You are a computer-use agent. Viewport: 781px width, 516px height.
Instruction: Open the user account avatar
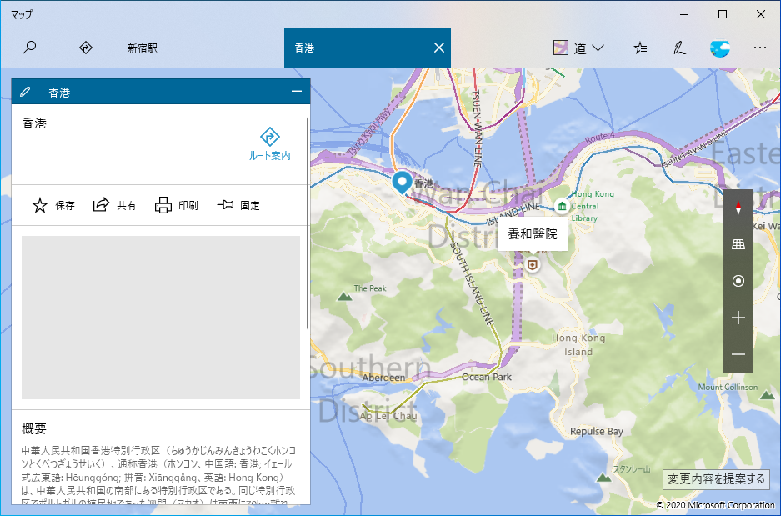[x=720, y=48]
